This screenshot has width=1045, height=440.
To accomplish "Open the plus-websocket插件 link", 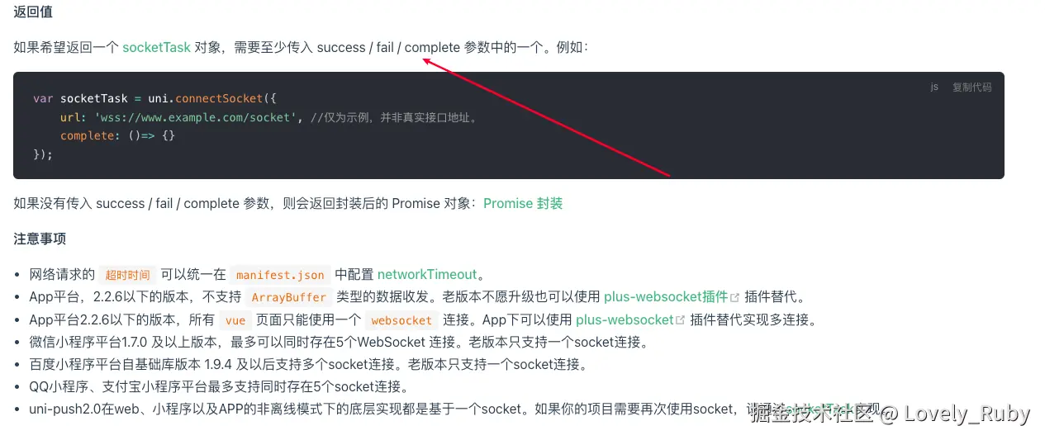I will click(666, 296).
